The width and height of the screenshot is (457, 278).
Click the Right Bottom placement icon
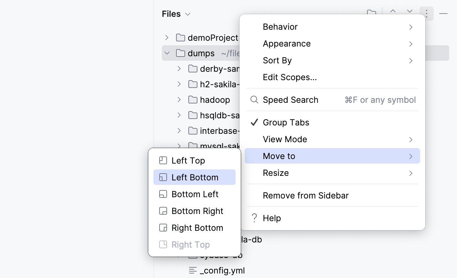coord(163,228)
